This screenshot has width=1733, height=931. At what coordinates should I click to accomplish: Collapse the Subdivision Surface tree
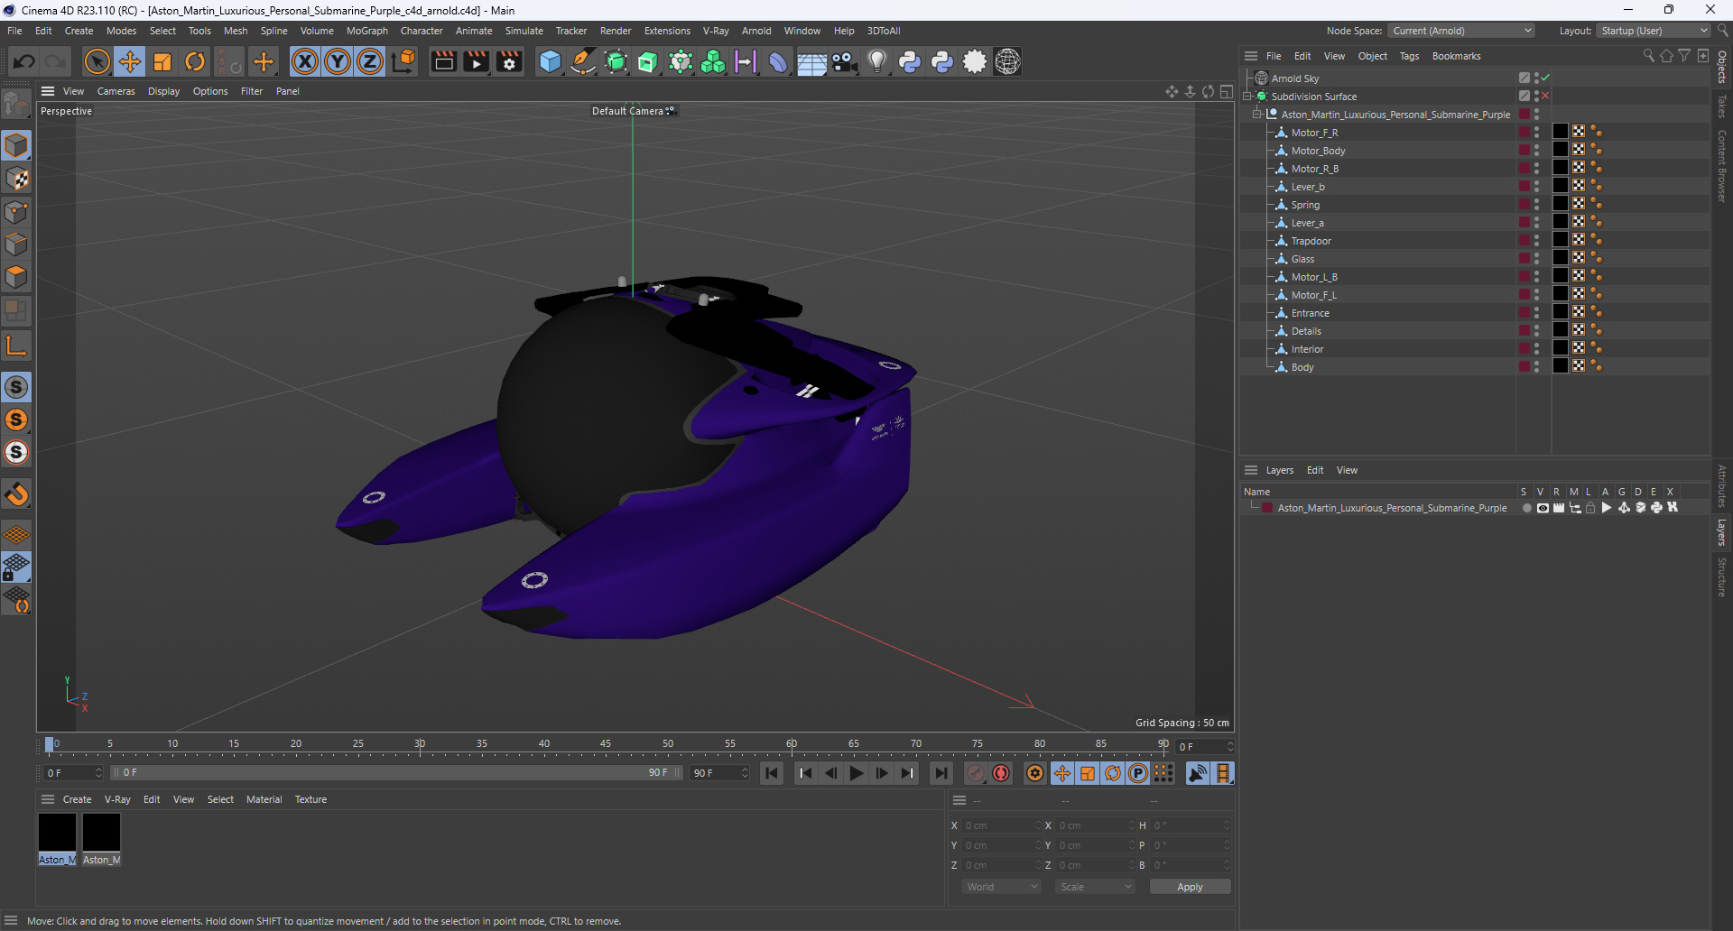[x=1247, y=97]
